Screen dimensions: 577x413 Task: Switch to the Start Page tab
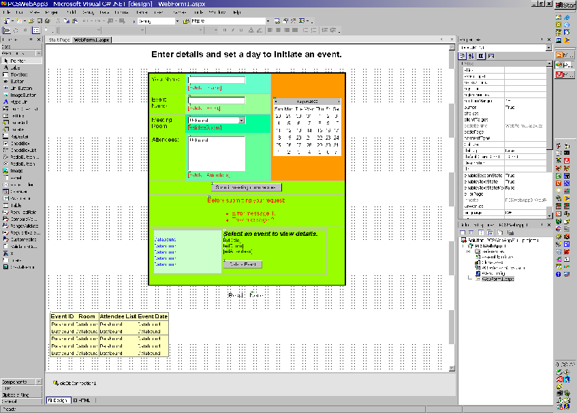click(59, 40)
